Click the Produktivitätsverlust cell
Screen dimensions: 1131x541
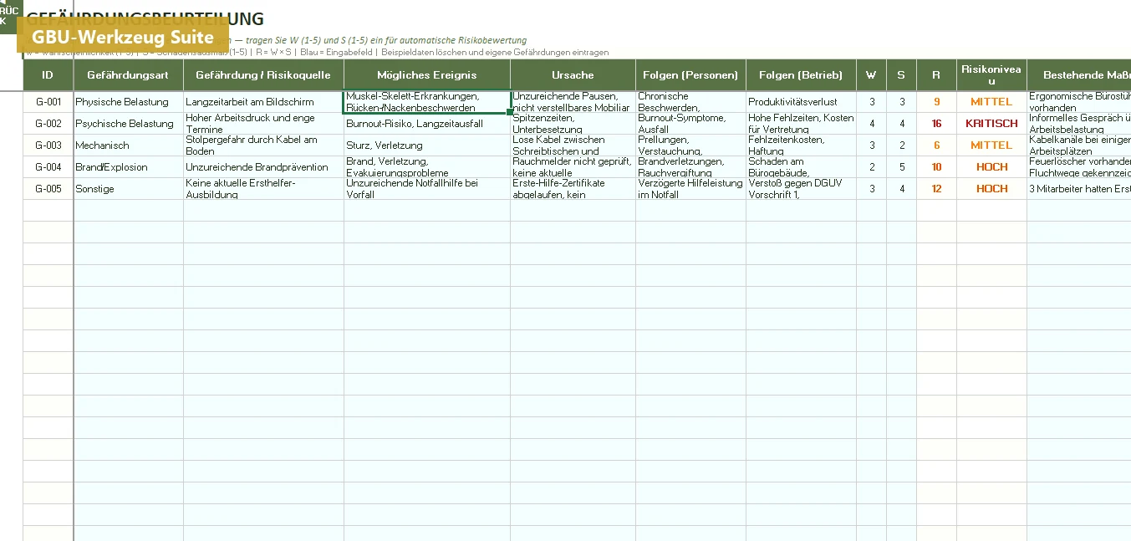(x=801, y=102)
